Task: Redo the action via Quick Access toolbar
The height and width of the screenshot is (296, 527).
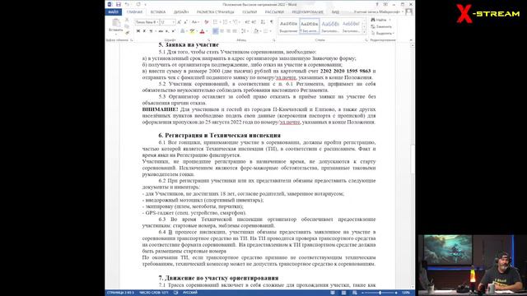Action: (138, 4)
